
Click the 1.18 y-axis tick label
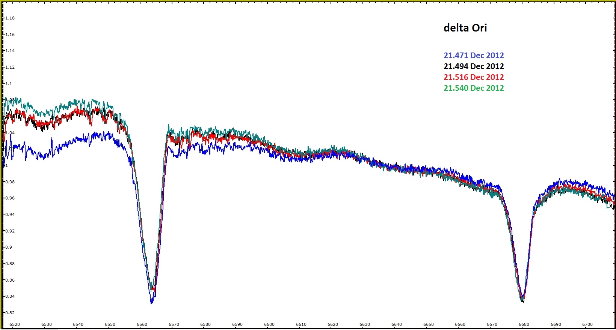pos(10,18)
